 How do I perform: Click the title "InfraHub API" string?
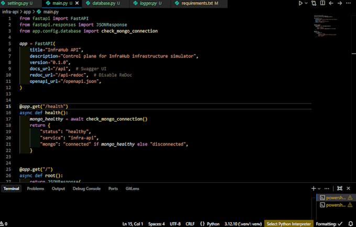[x=63, y=50]
